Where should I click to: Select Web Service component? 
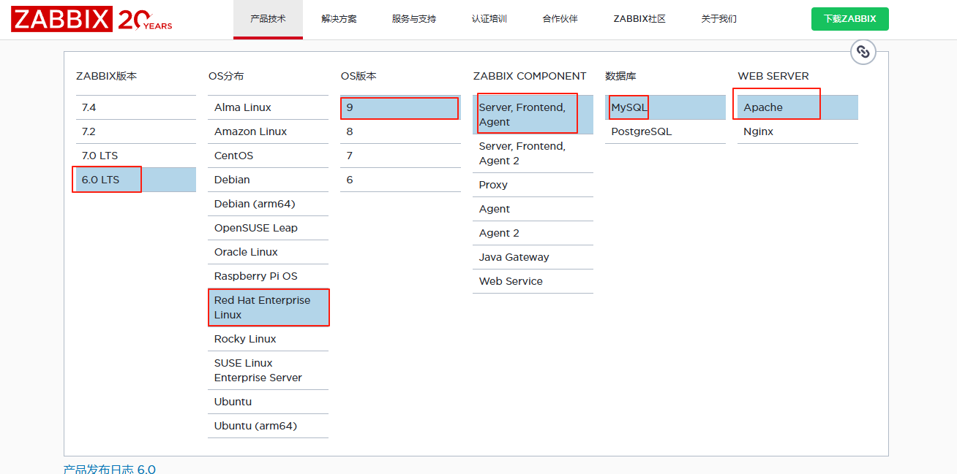533,281
